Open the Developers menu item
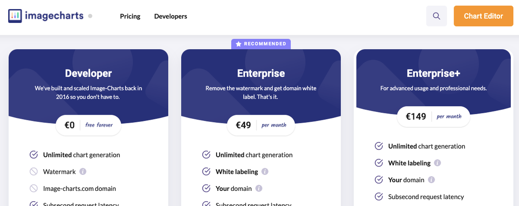This screenshot has height=206, width=519. (x=170, y=16)
